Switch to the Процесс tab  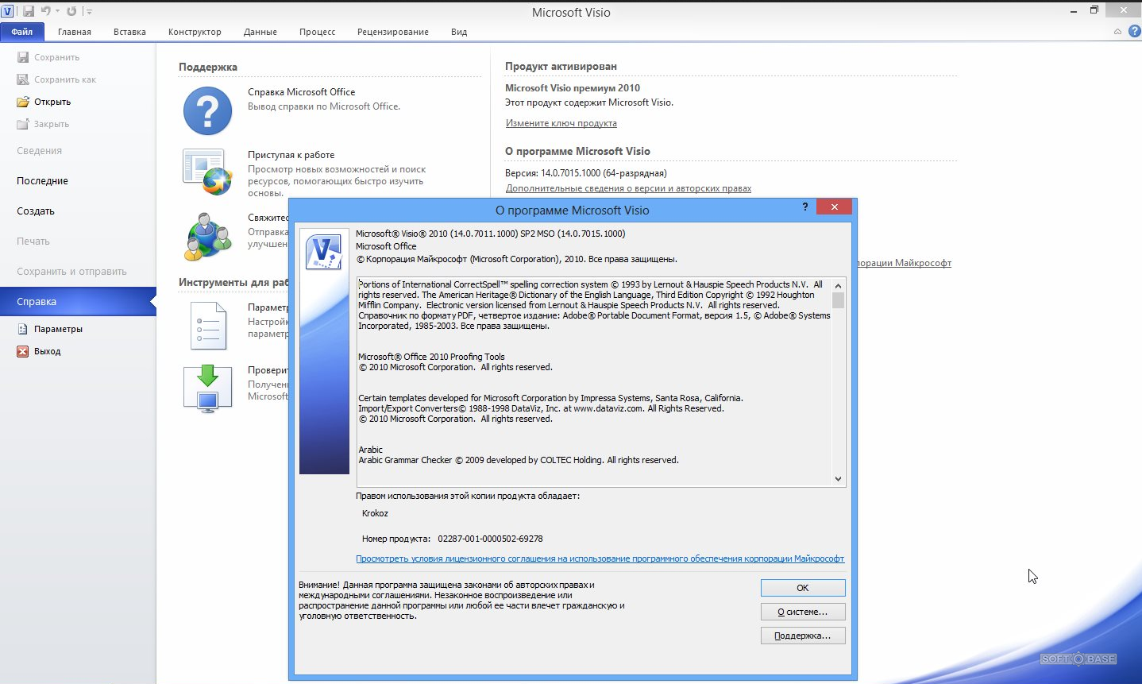[x=317, y=32]
